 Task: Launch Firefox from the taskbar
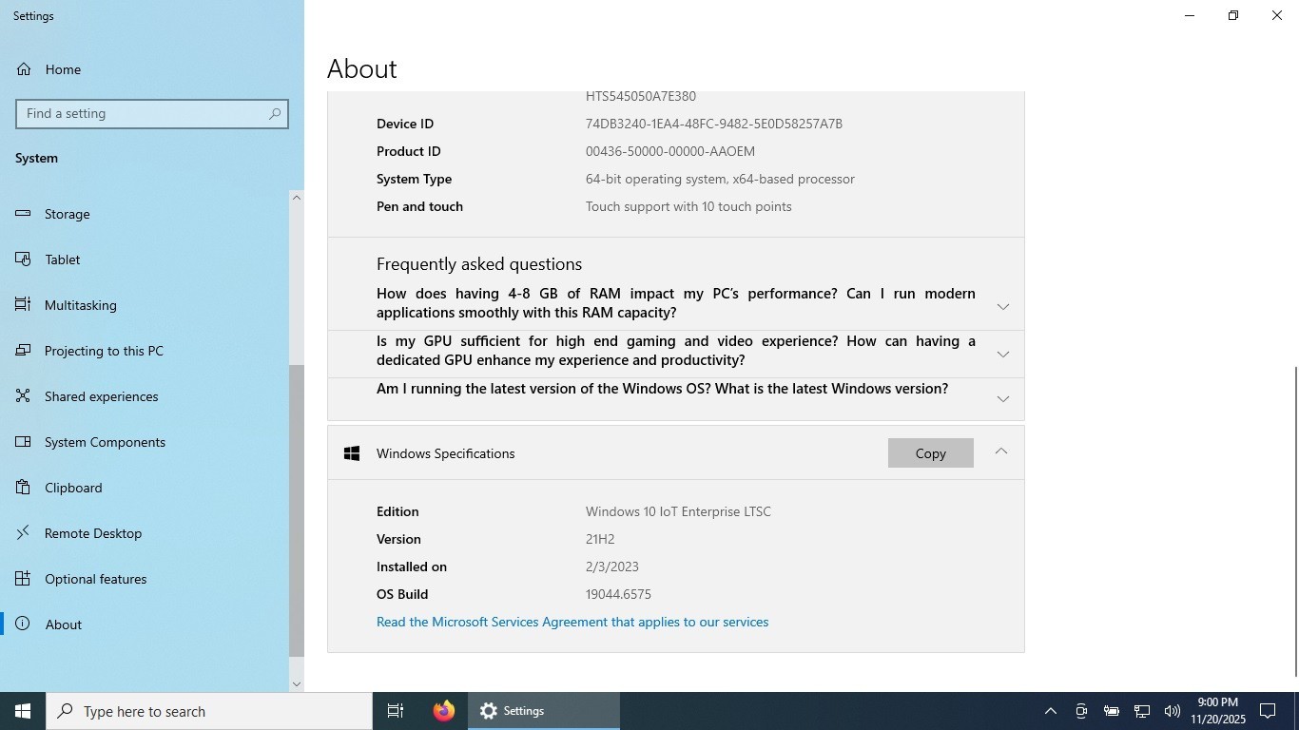[x=443, y=711]
